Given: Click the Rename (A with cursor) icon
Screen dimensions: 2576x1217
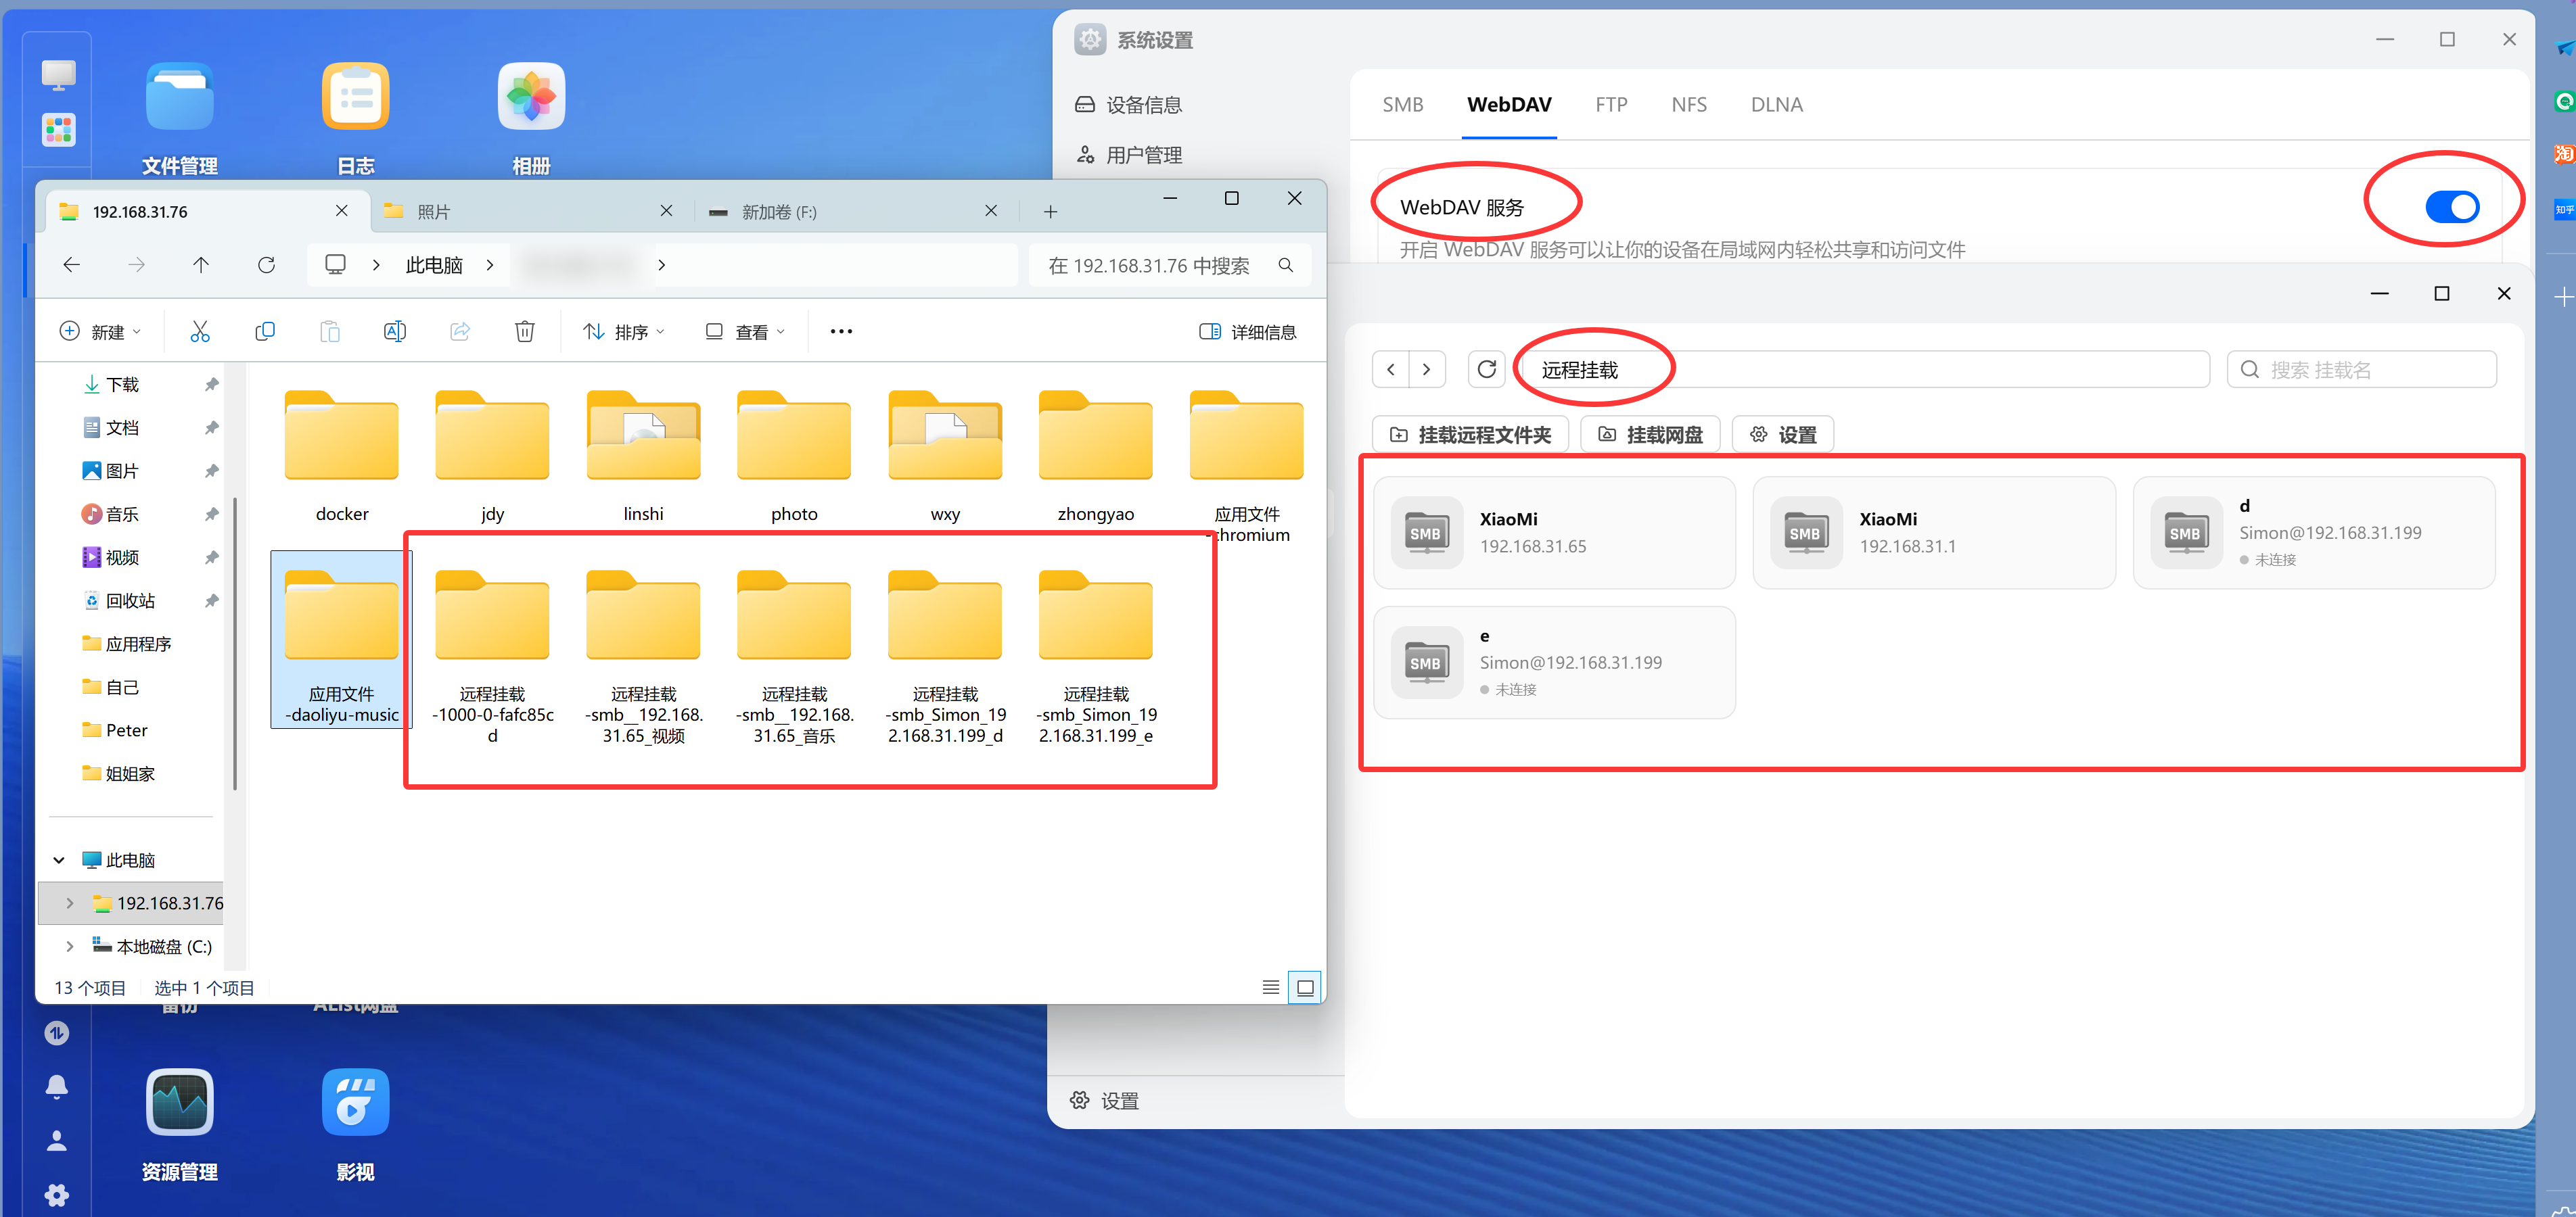Looking at the screenshot, I should [x=394, y=331].
